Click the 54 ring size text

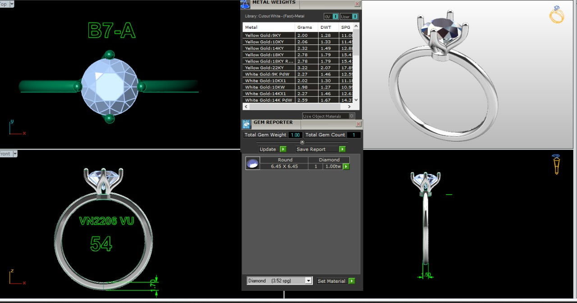(101, 244)
